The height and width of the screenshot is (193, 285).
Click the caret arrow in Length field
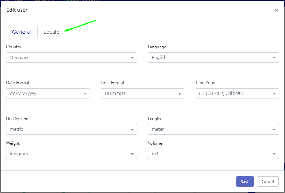click(x=274, y=130)
